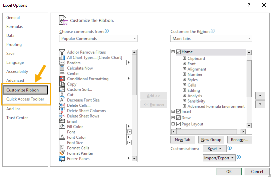Viewport: 272px width, 178px height.
Task: Expand the Page Layout tab node
Action: [173, 124]
